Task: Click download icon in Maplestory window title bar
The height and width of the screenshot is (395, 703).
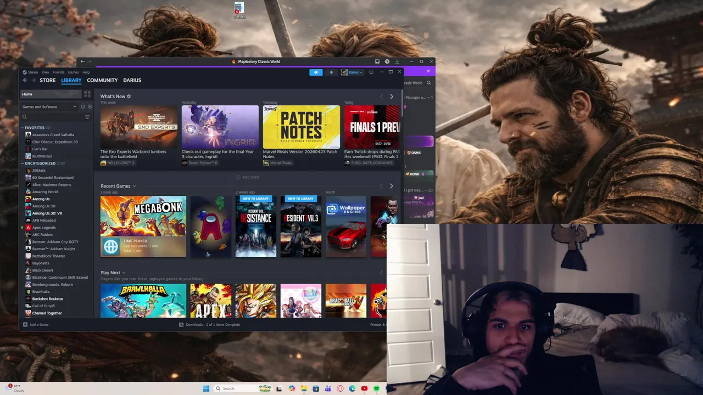Action: pos(397,61)
